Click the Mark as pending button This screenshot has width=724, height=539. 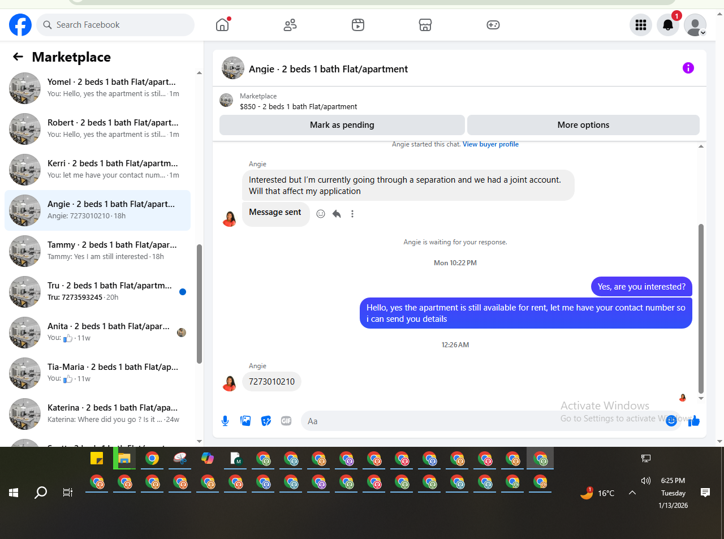342,125
